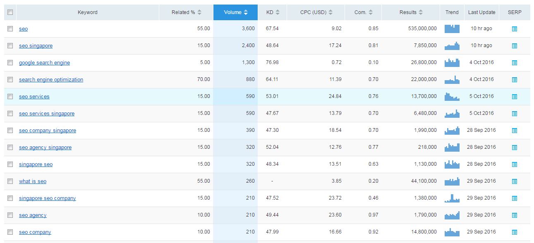The height and width of the screenshot is (243, 534).
Task: View trend chart for singapore seo
Action: [x=452, y=164]
